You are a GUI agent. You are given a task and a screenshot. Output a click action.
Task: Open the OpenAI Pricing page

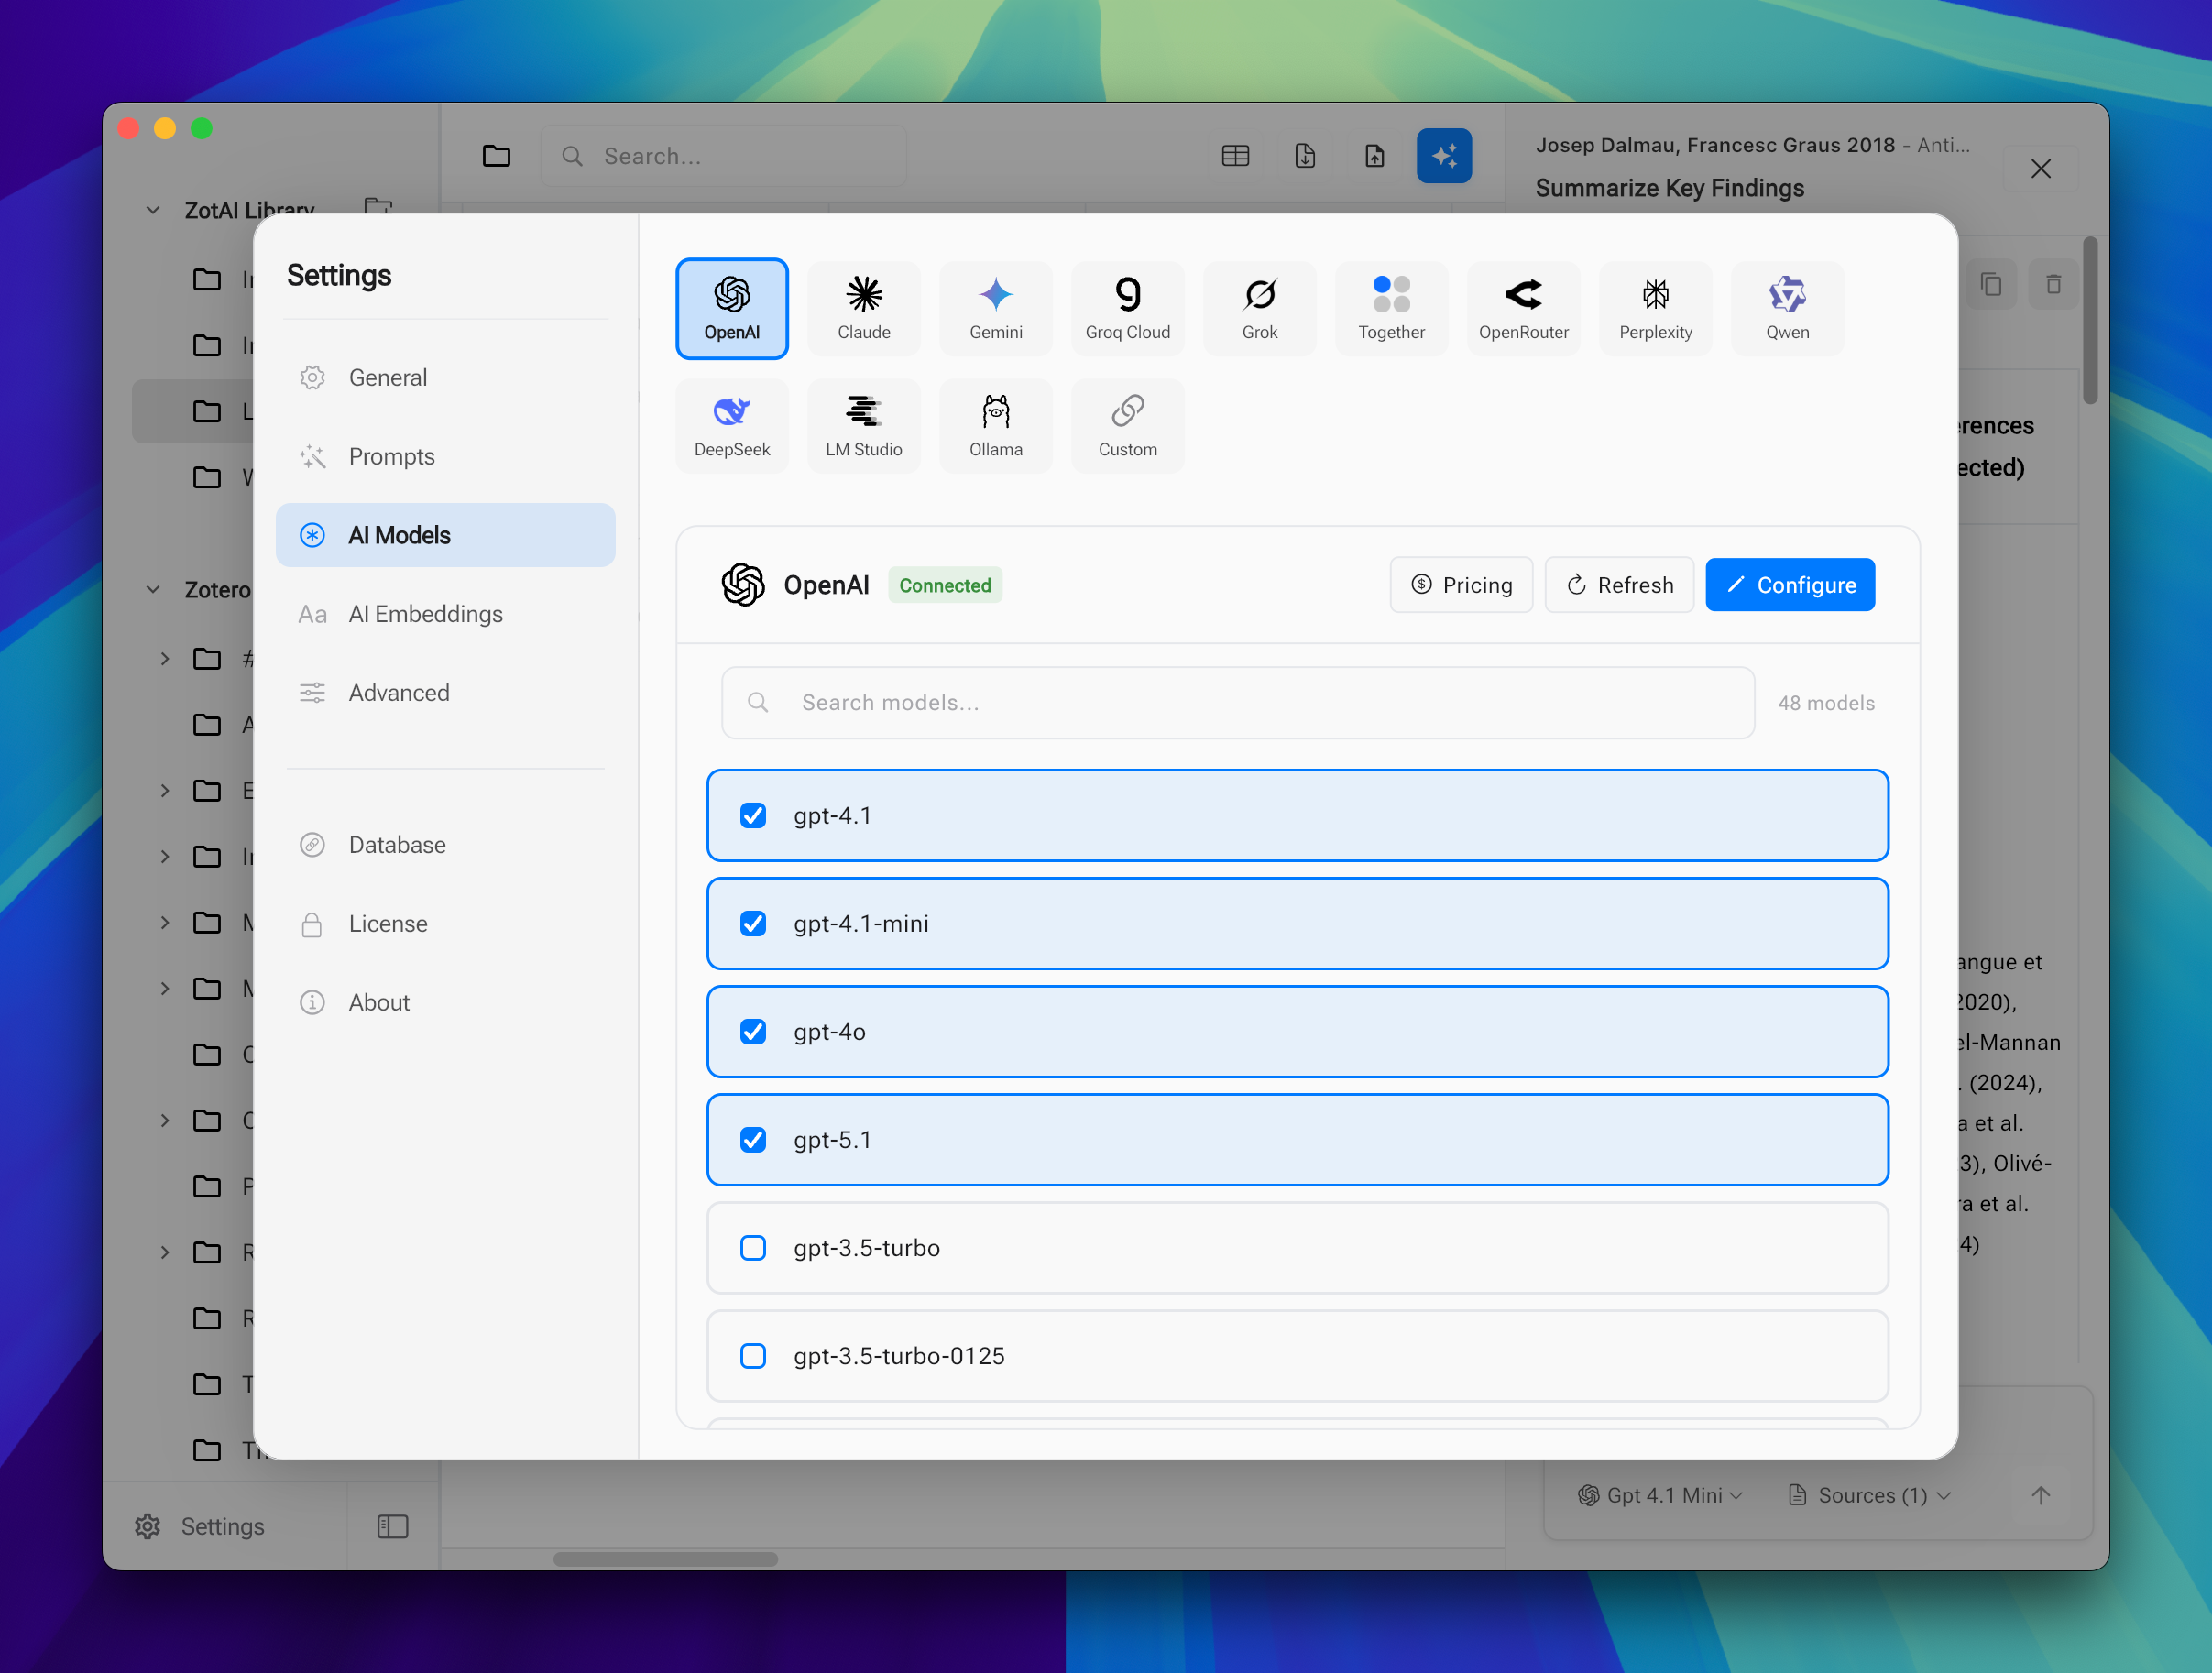click(x=1461, y=585)
